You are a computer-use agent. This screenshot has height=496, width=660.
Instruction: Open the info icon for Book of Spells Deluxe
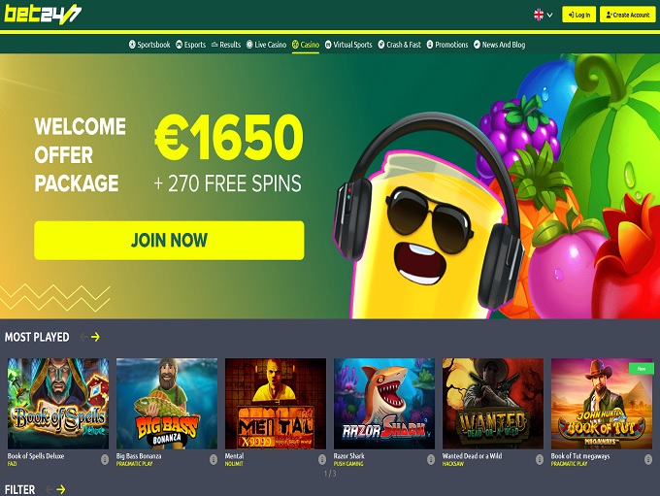[x=105, y=459]
